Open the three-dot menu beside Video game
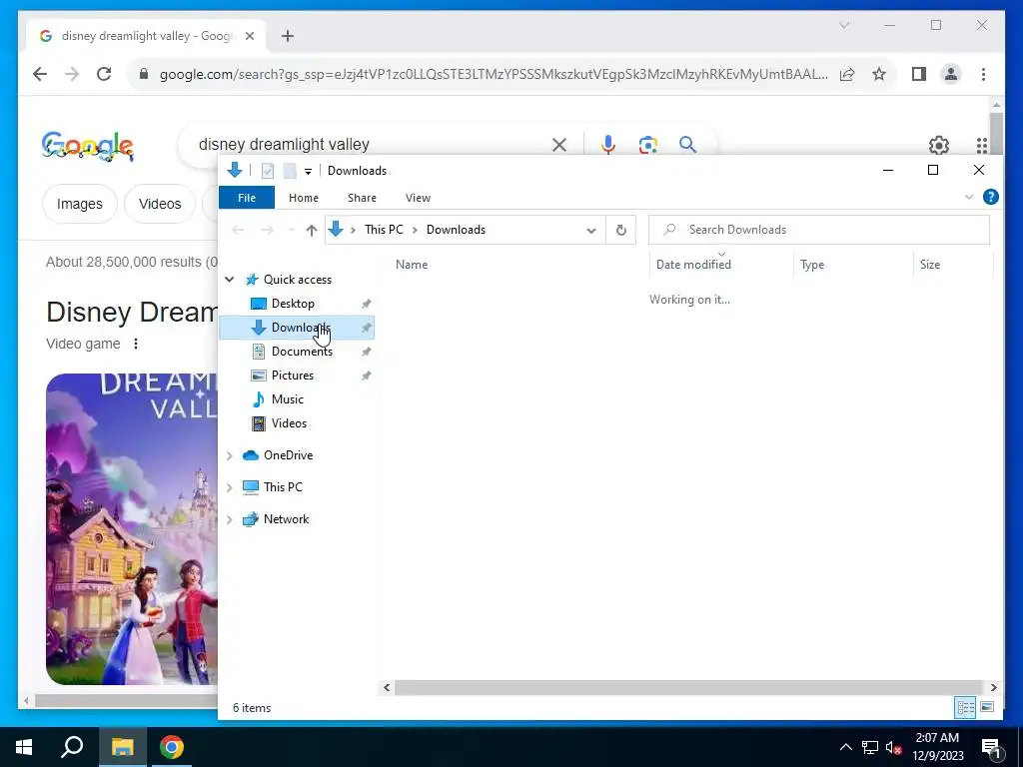Screen dimensions: 1023x767 click(x=136, y=344)
